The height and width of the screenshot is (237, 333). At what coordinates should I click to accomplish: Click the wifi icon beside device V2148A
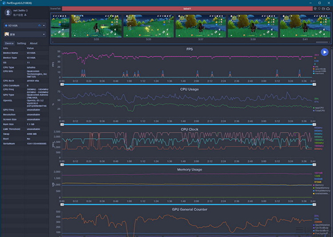[x=38, y=25]
